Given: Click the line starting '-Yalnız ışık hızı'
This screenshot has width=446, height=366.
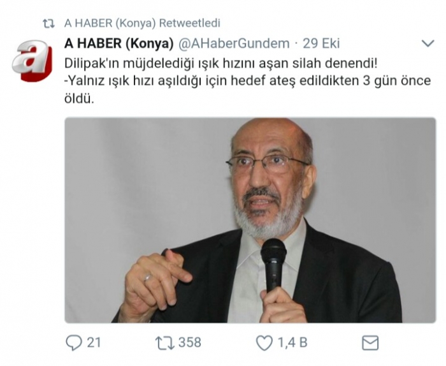Looking at the screenshot, I should [248, 82].
